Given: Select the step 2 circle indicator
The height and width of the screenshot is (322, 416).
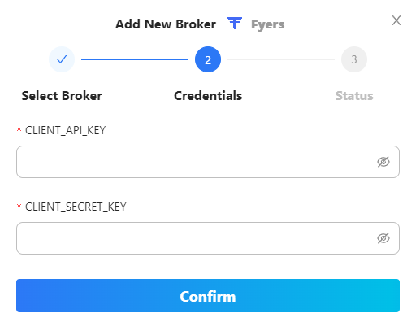Looking at the screenshot, I should pos(208,59).
